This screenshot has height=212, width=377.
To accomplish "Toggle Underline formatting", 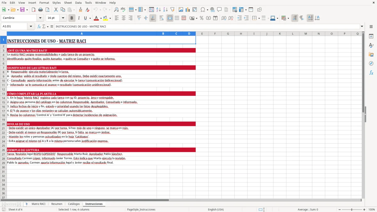I will [x=85, y=18].
